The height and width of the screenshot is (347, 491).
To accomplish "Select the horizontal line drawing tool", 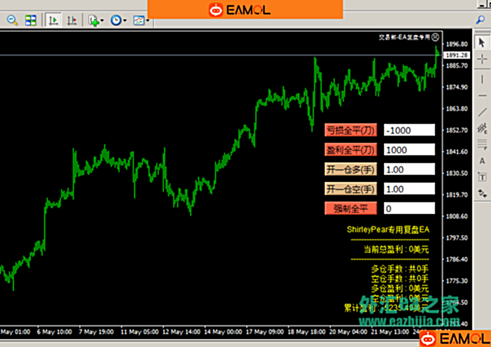I will [483, 96].
